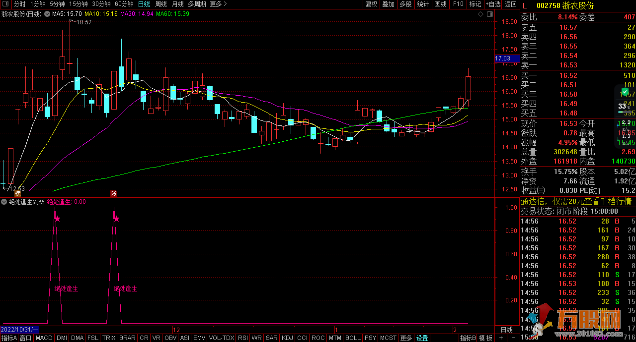Click the 统计 statistics button
The width and height of the screenshot is (636, 342).
click(423, 4)
